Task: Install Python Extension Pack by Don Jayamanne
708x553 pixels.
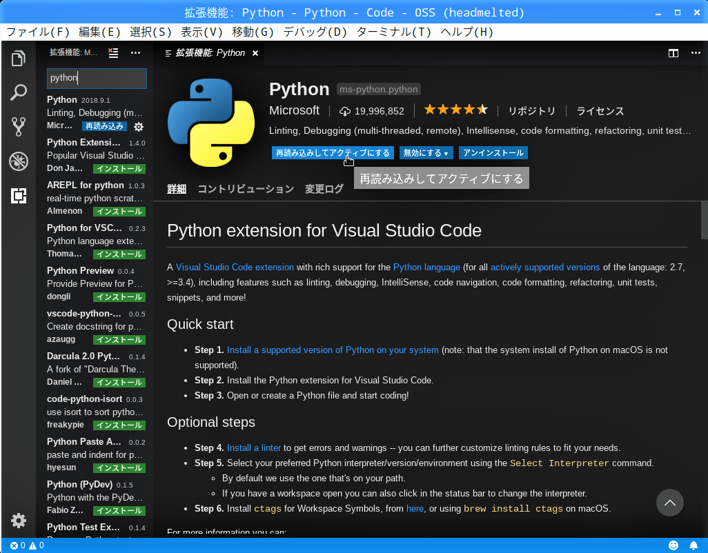Action: point(119,169)
